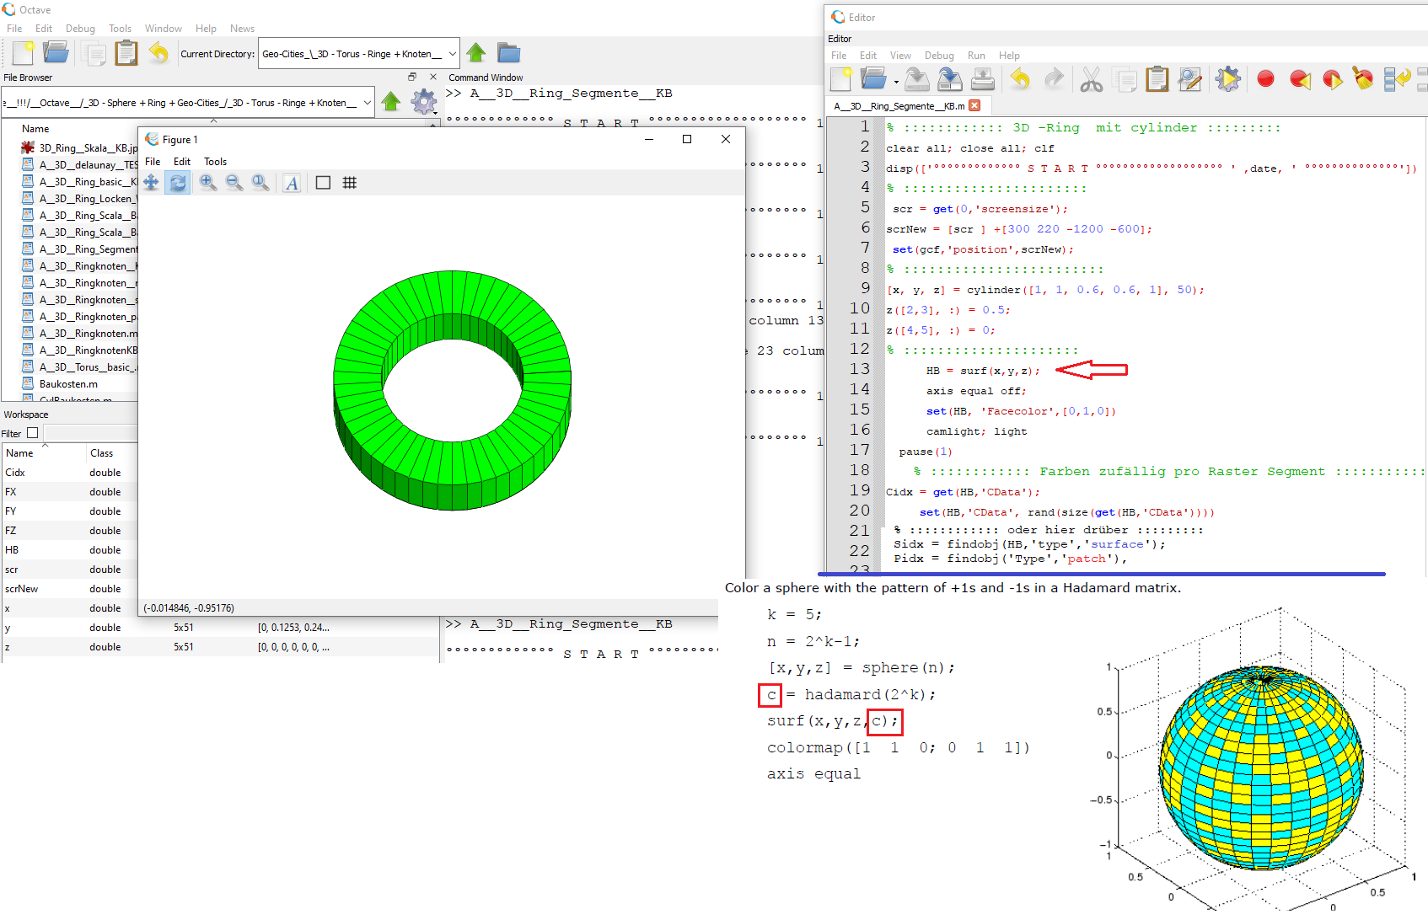Viewport: 1428px width, 920px height.
Task: Click the Print icon in Editor toolbar
Action: point(982,79)
